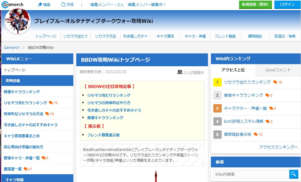301x182 pixels.
Task: Open 魔道書一覧 sidebar link
Action: point(13,169)
